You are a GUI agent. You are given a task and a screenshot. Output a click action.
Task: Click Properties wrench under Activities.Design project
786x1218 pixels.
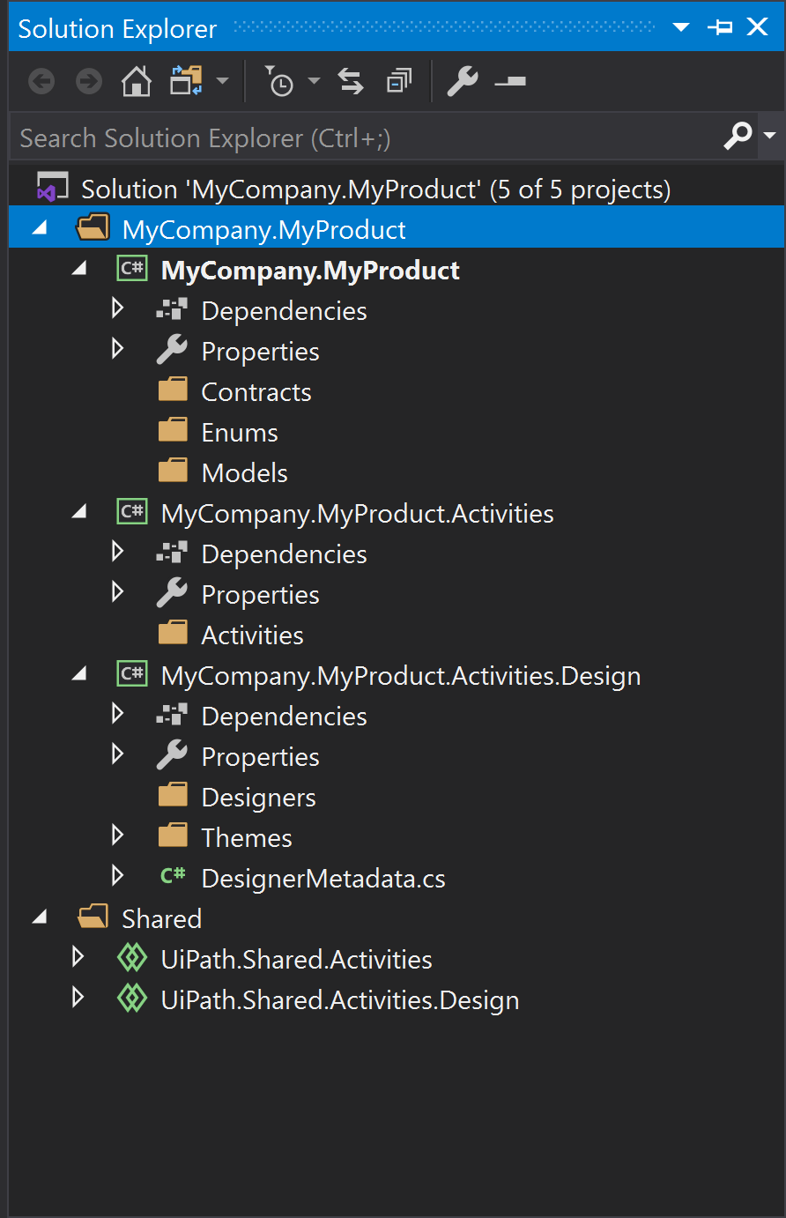(x=172, y=755)
